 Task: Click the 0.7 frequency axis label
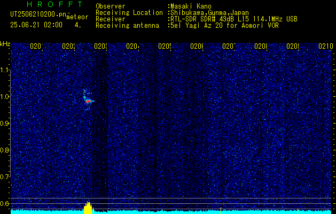4,177
